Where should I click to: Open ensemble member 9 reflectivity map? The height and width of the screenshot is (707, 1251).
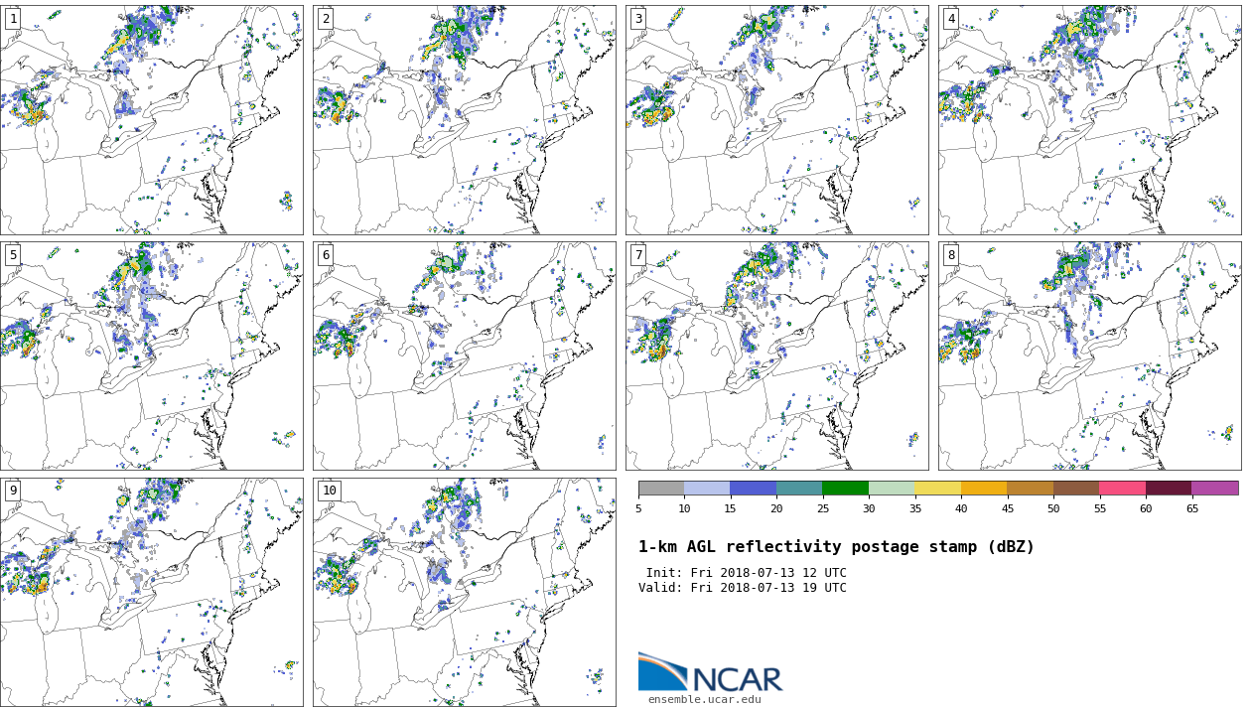151,592
